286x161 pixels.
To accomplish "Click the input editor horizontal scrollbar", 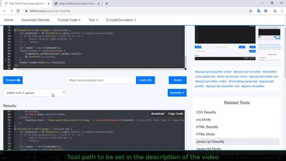I will tap(99, 69).
